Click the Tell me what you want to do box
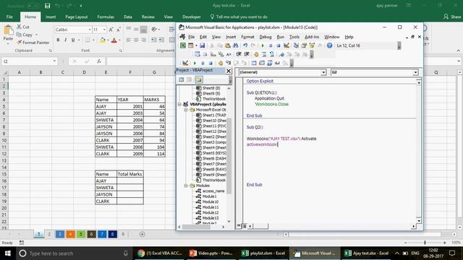Viewport: 463px width, 260px height. [x=239, y=17]
